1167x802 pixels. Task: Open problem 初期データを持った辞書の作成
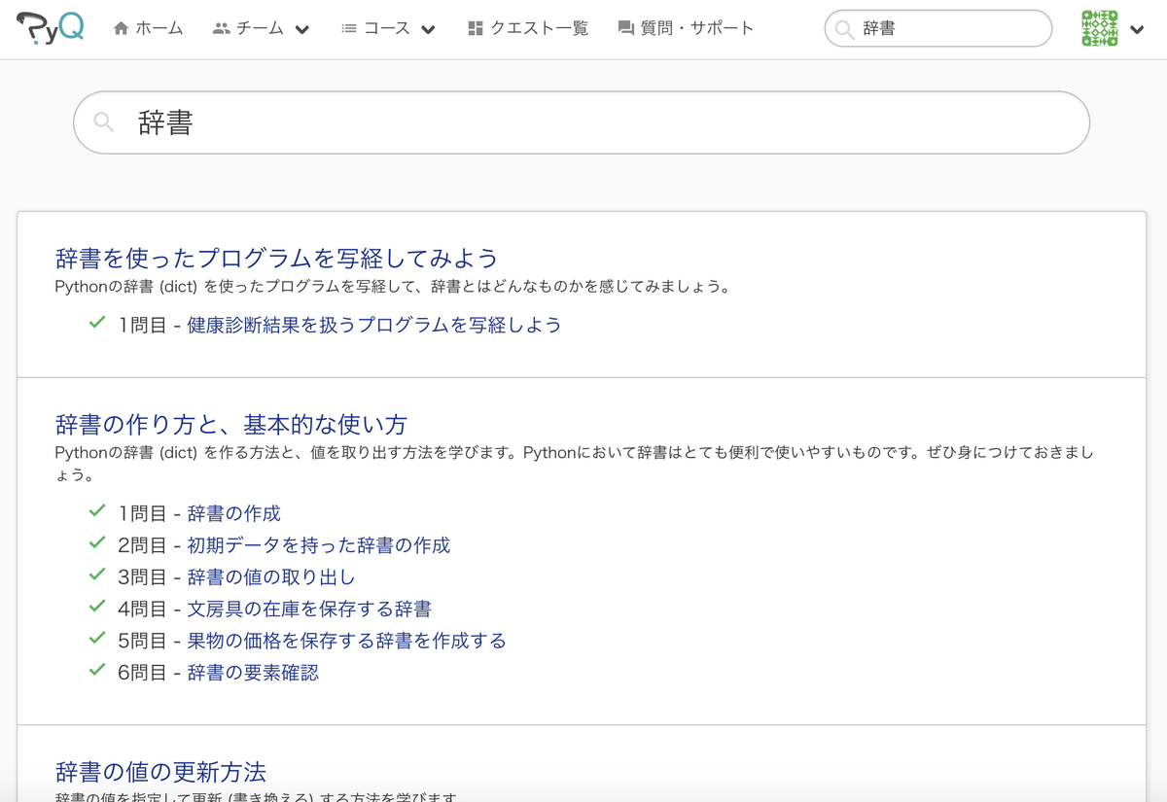tap(319, 545)
